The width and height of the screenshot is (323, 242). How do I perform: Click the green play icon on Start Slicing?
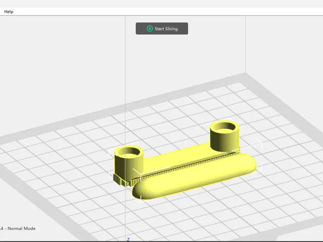[x=150, y=29]
